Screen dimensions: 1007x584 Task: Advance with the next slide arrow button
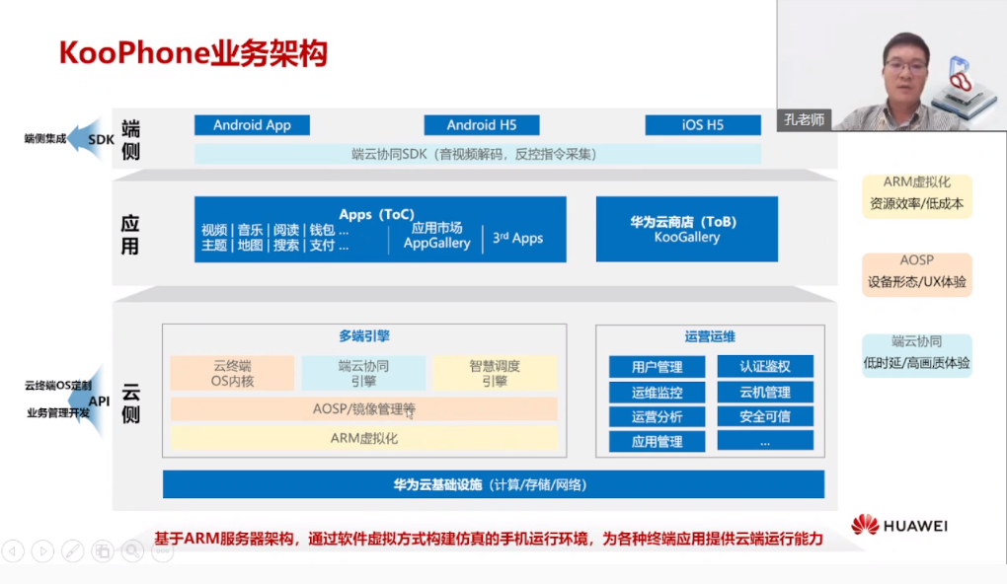tap(42, 550)
